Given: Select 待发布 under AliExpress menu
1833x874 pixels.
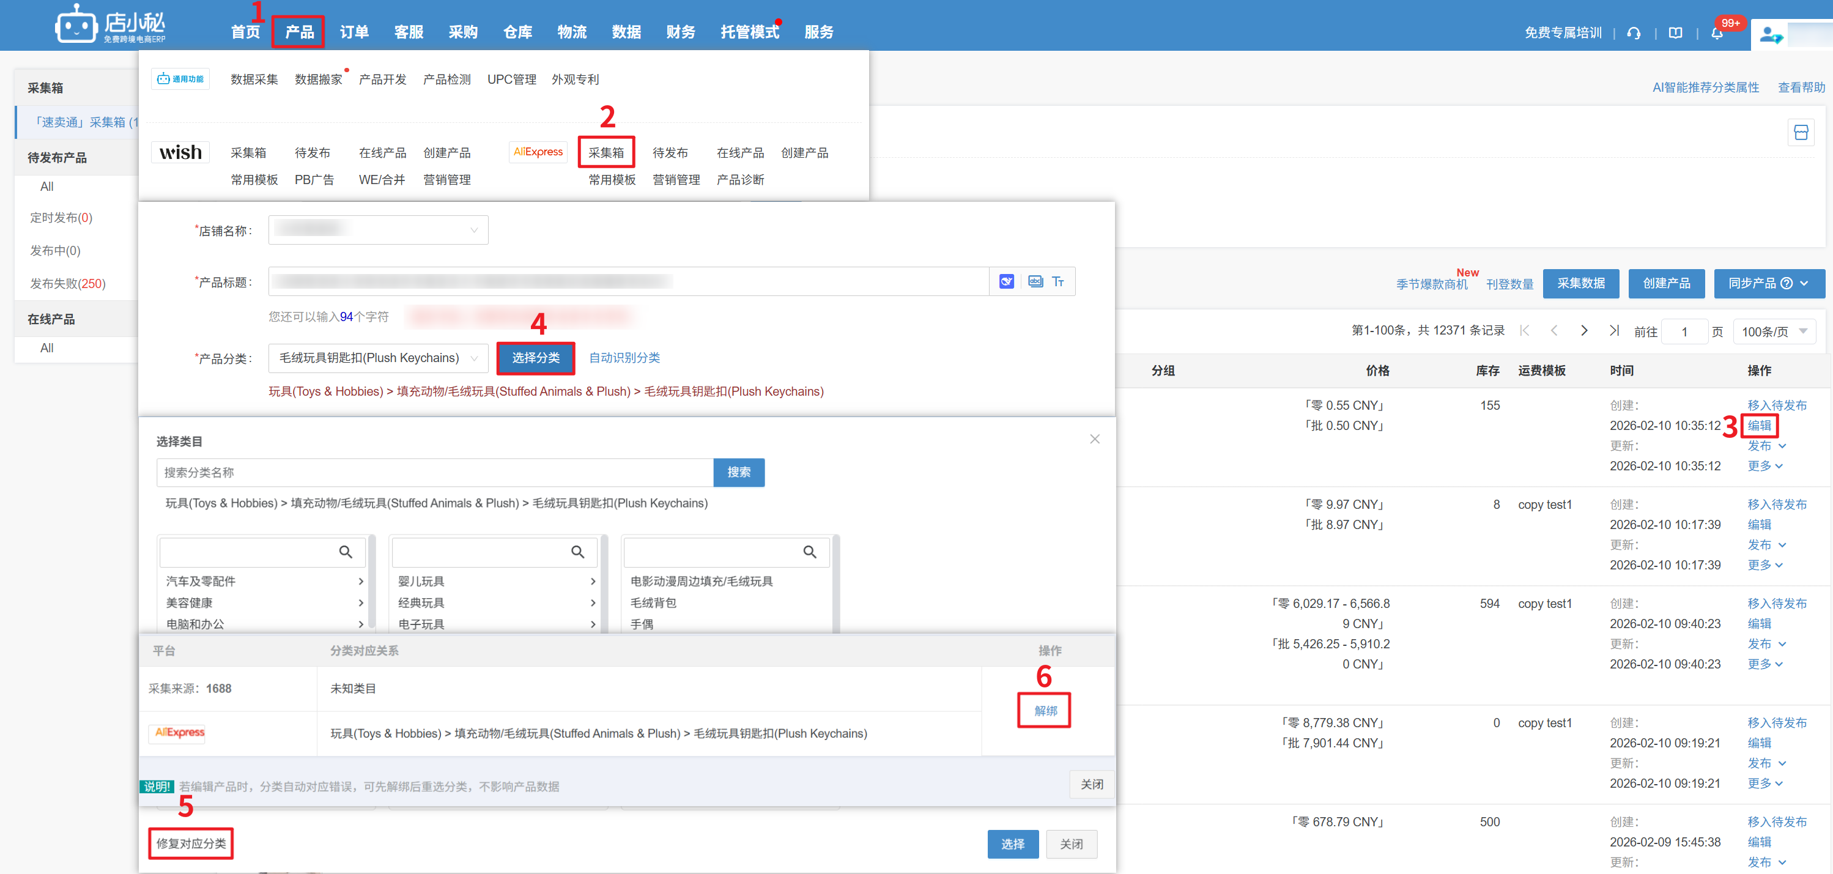Looking at the screenshot, I should click(x=670, y=153).
